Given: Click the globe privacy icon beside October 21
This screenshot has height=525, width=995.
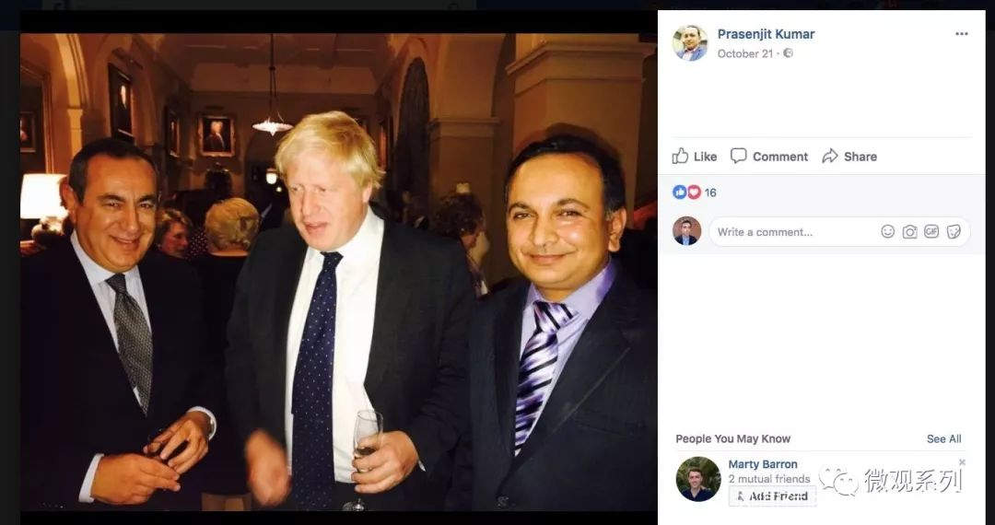Looking at the screenshot, I should click(x=789, y=53).
